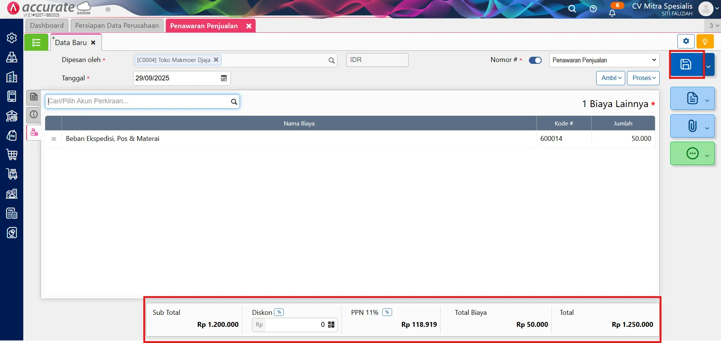Open the calendar picker for Tanggal
The height and width of the screenshot is (343, 721).
pos(224,78)
